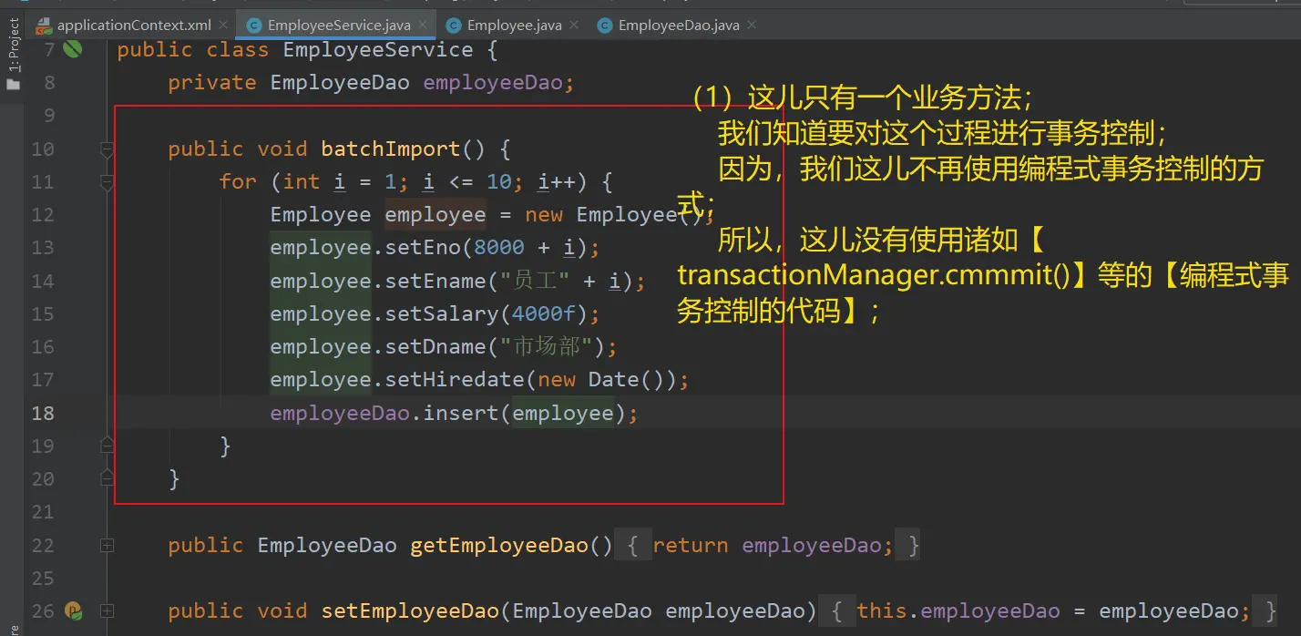Close the applicationContext.xml tab

223,26
